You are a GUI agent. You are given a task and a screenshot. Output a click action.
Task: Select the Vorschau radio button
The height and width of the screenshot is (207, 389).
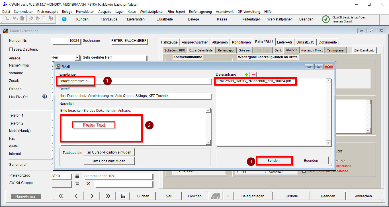tap(266, 172)
